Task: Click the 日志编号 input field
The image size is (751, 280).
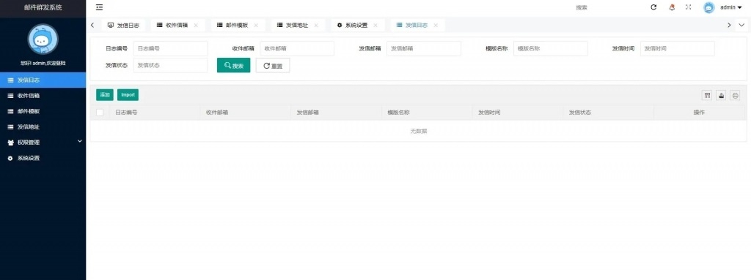Action: click(x=170, y=48)
